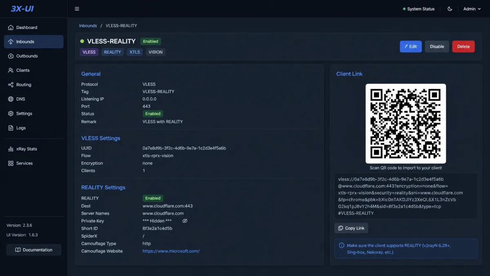This screenshot has height=276, width=490.
Task: Reveal the hidden Private Key
Action: point(185,221)
